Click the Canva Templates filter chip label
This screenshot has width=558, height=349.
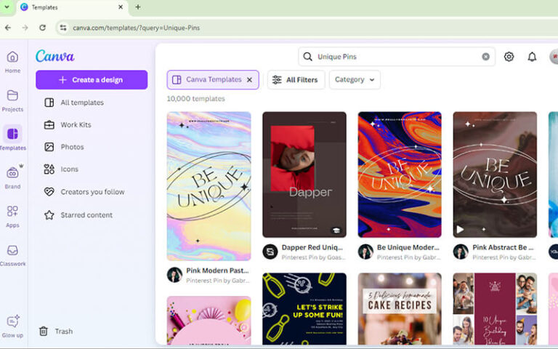[214, 80]
